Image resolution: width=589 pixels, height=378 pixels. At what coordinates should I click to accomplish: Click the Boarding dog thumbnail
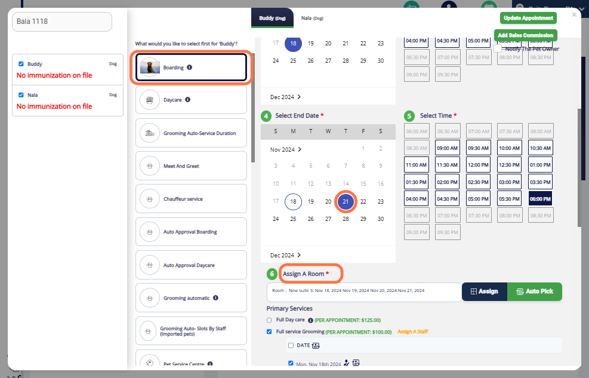point(150,67)
